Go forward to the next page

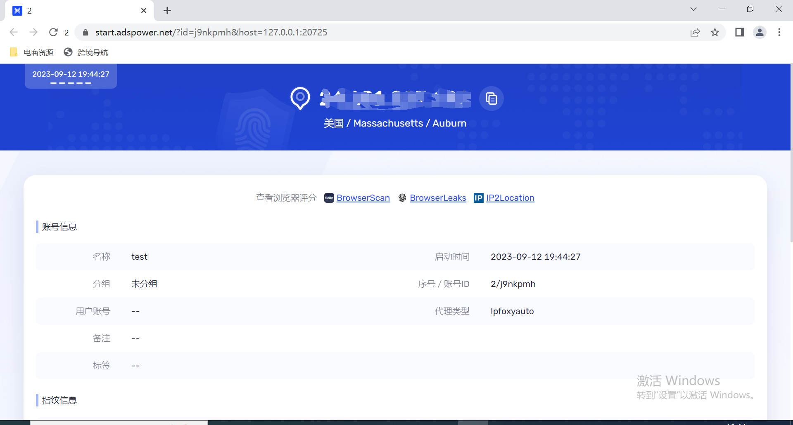(x=33, y=32)
